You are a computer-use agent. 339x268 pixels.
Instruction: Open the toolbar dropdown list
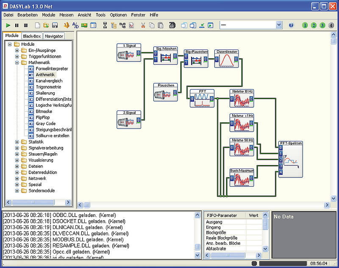(x=279, y=25)
